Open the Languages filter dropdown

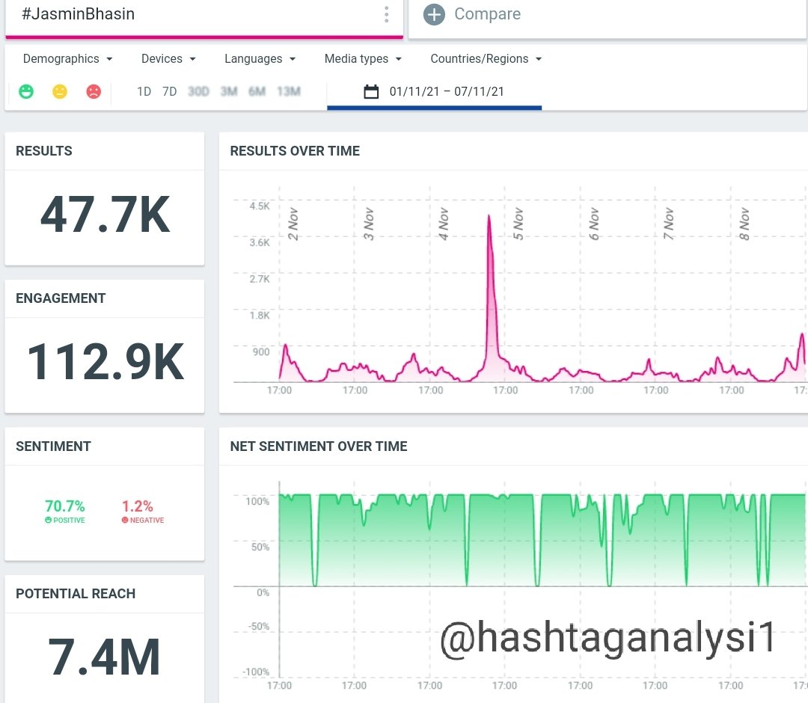(260, 59)
